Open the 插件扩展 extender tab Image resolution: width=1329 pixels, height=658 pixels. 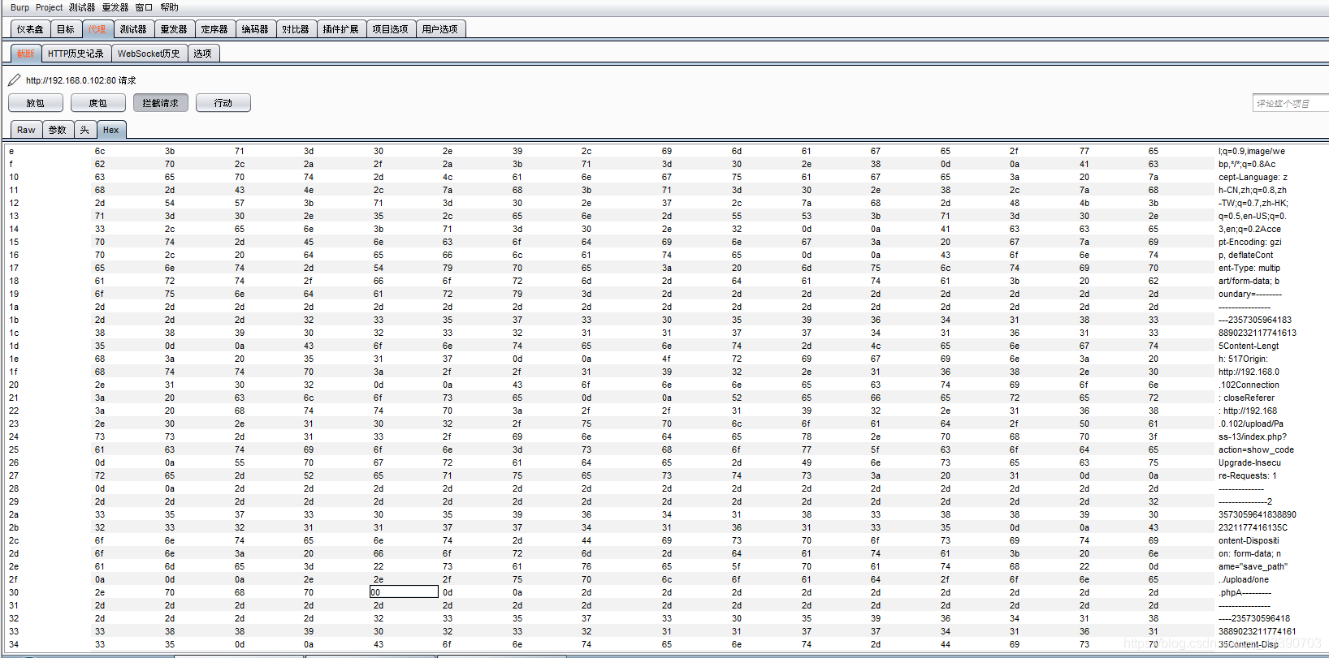pos(340,29)
